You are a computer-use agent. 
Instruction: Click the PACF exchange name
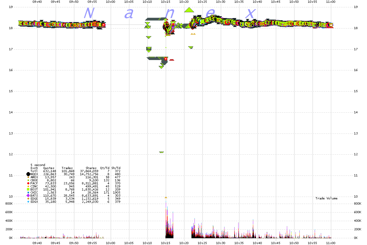(34, 183)
